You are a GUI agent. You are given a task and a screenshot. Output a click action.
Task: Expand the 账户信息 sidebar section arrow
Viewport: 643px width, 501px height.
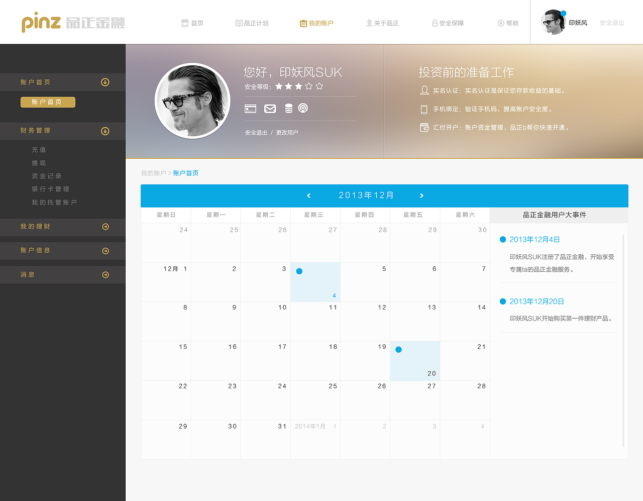[x=105, y=251]
